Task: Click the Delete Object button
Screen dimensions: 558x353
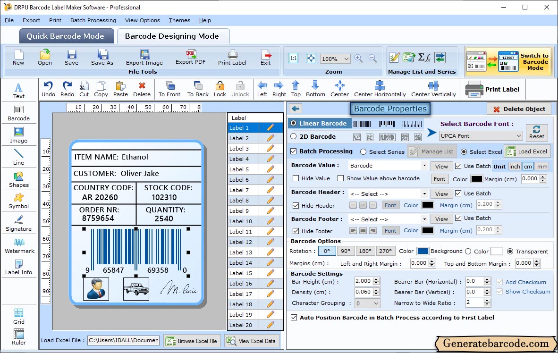Action: [x=519, y=109]
